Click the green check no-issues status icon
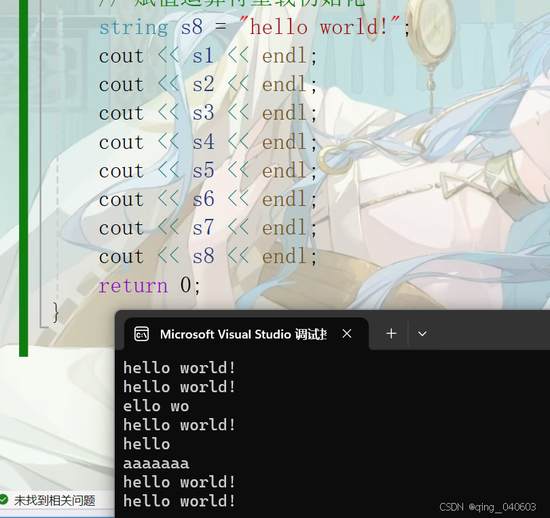Image resolution: width=550 pixels, height=518 pixels. coord(3,500)
